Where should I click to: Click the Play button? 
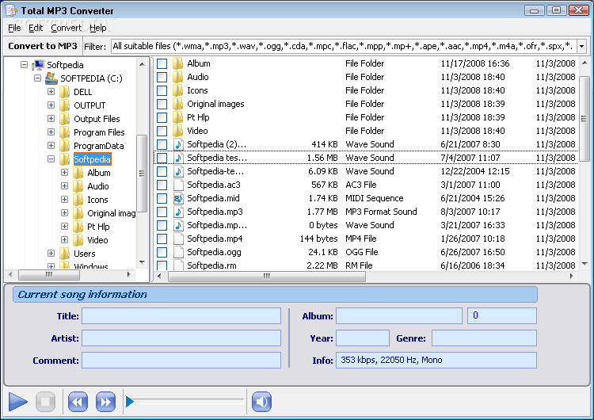tap(17, 402)
